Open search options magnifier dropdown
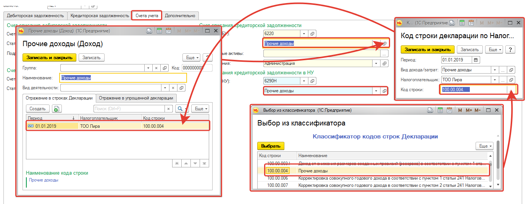529x204 pixels. point(182,109)
